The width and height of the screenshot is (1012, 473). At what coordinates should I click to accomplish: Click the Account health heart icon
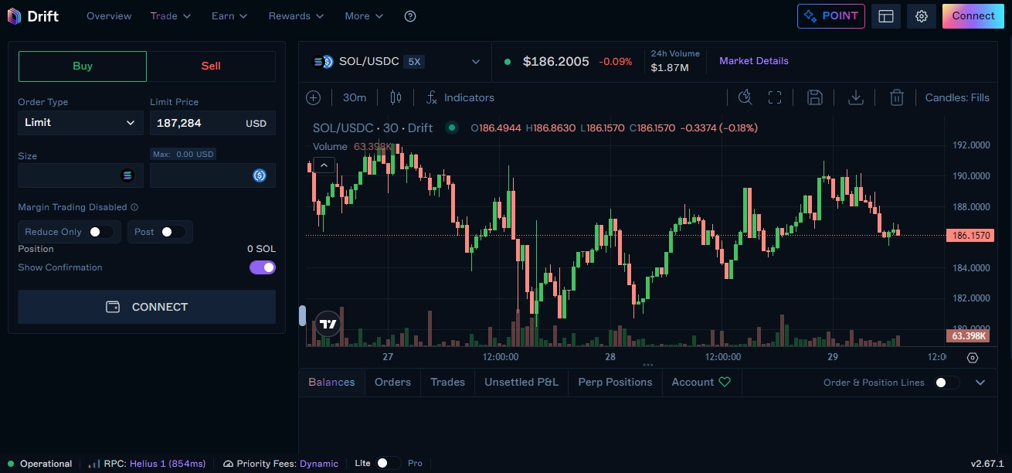click(724, 382)
